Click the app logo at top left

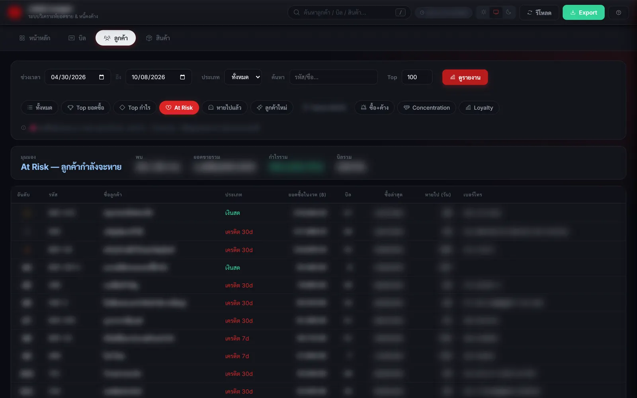[14, 13]
